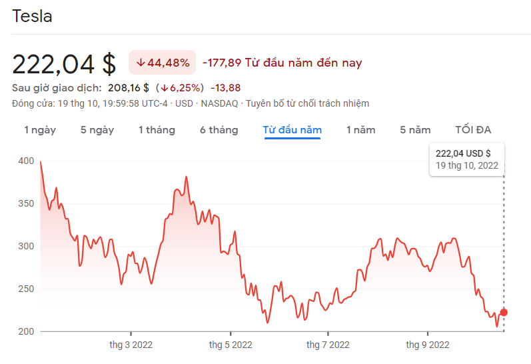Viewport: 531px width, 364px height.
Task: Click the Tesla title heading
Action: [x=32, y=17]
